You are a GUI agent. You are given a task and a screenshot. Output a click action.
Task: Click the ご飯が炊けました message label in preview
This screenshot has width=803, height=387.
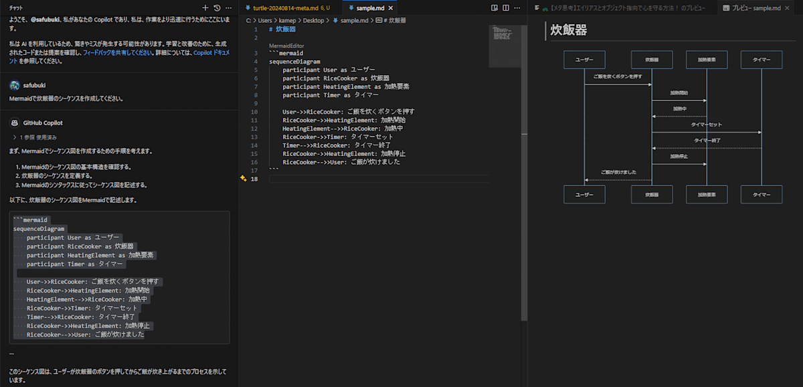click(618, 172)
